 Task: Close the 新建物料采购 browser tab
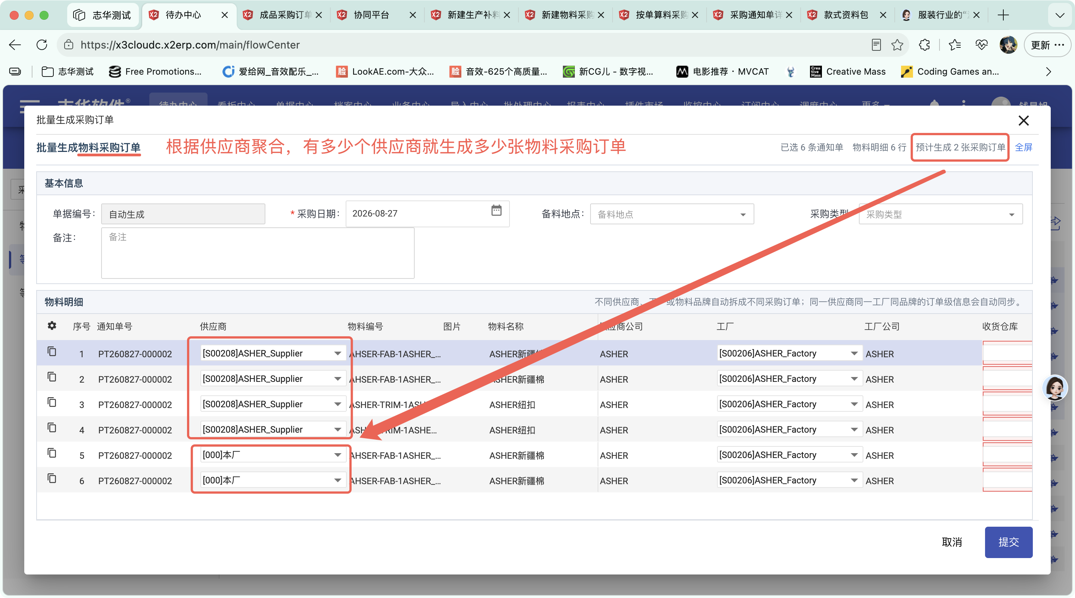tap(601, 15)
